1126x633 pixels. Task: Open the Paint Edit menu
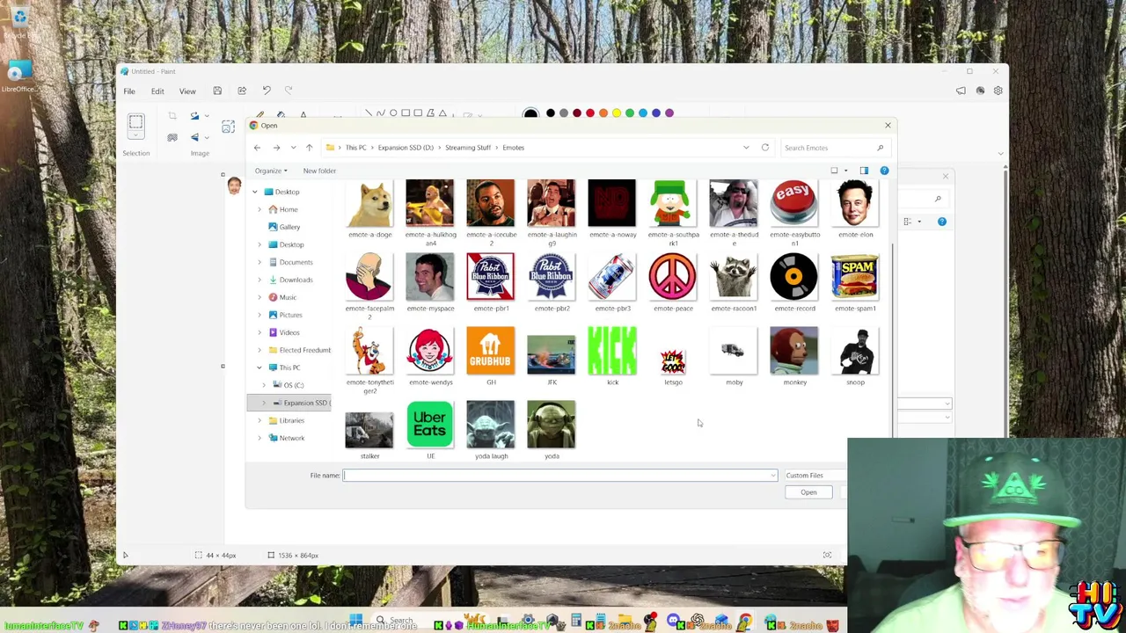[157, 91]
